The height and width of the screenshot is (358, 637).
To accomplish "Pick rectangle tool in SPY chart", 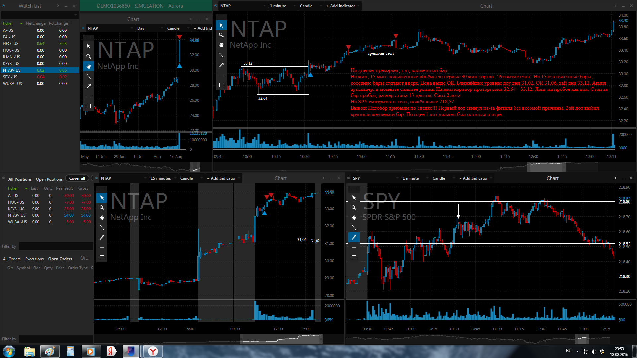I will pos(354,257).
